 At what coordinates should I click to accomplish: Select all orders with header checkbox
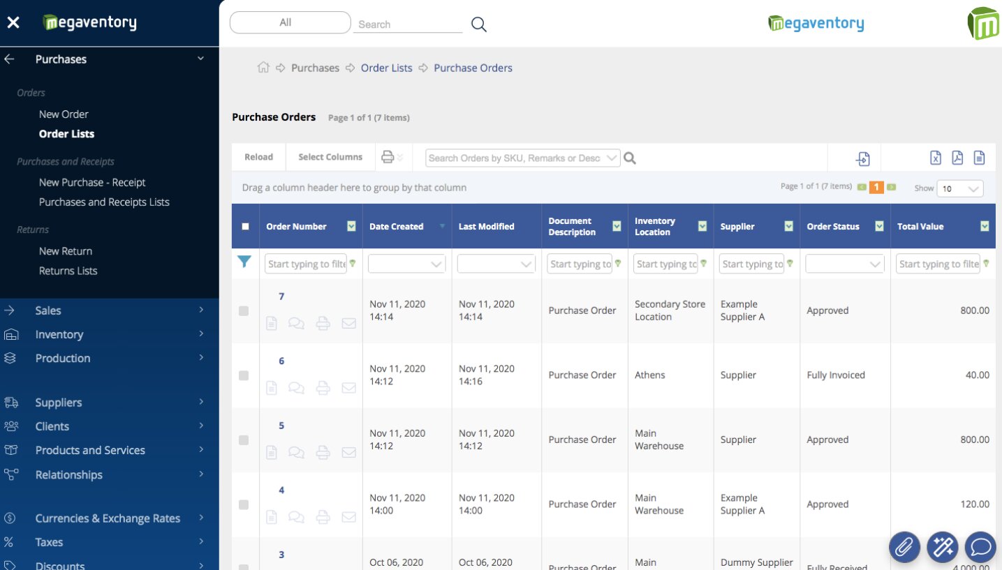(245, 226)
